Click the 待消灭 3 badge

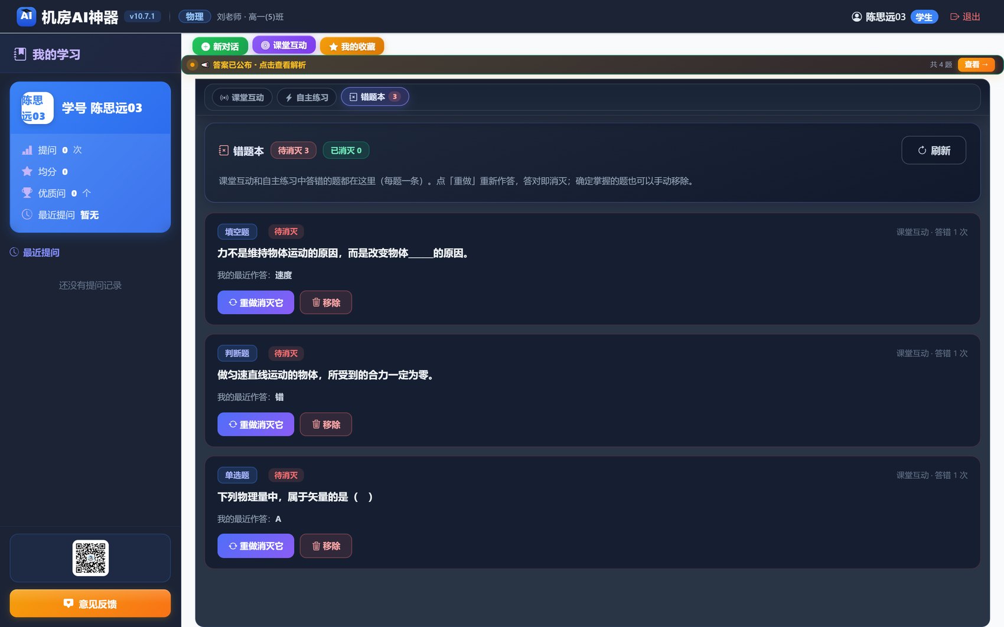click(294, 151)
